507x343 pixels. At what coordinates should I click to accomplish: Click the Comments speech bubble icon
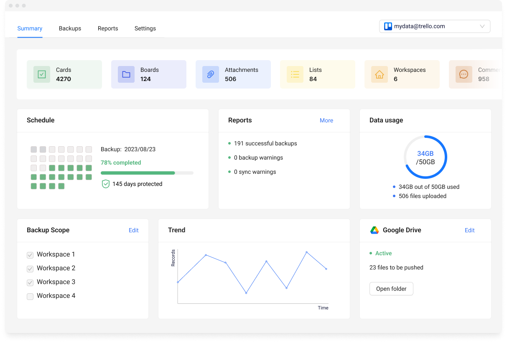click(464, 74)
